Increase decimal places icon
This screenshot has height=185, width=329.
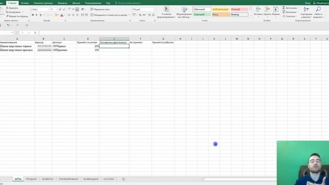[150, 15]
